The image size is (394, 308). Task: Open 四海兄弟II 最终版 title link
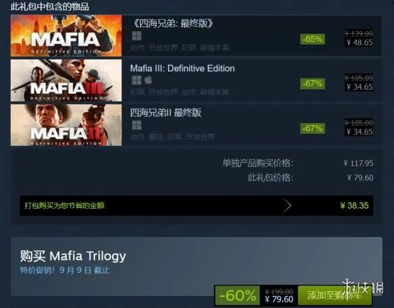pyautogui.click(x=166, y=113)
